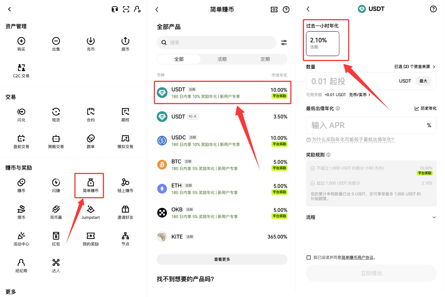445x297 pixels.
Task: Open 历史年化 history chart link
Action: point(425,108)
